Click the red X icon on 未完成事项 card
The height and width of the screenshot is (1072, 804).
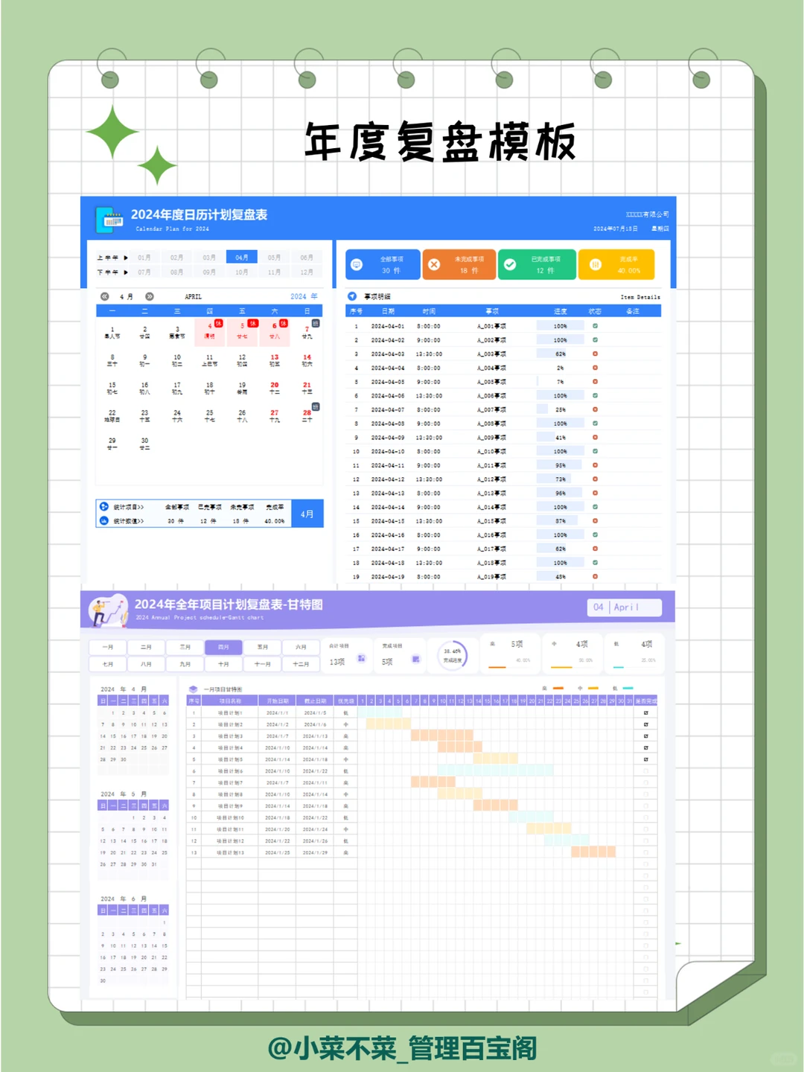[x=435, y=264]
